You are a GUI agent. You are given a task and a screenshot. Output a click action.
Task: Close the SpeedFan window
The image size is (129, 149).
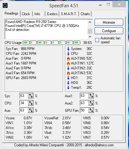pos(119,4)
